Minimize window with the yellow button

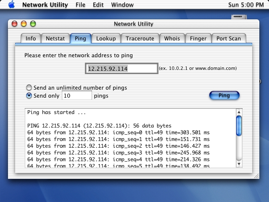24,24
